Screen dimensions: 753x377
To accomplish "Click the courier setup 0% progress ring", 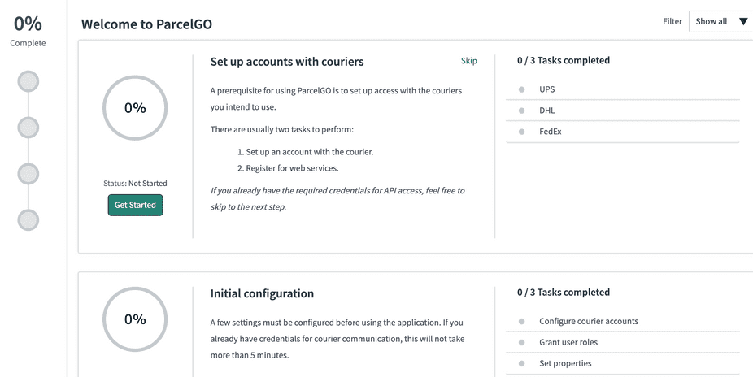I will pos(135,108).
